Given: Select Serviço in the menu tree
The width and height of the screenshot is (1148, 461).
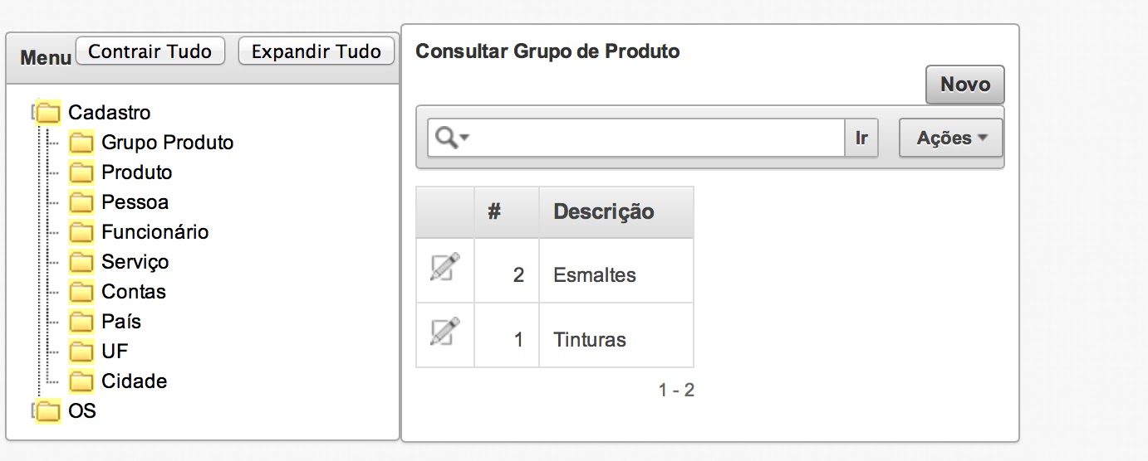Looking at the screenshot, I should coord(135,262).
